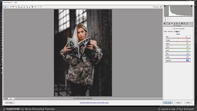Click the Aquas saturation slider handle

pos(166,52)
